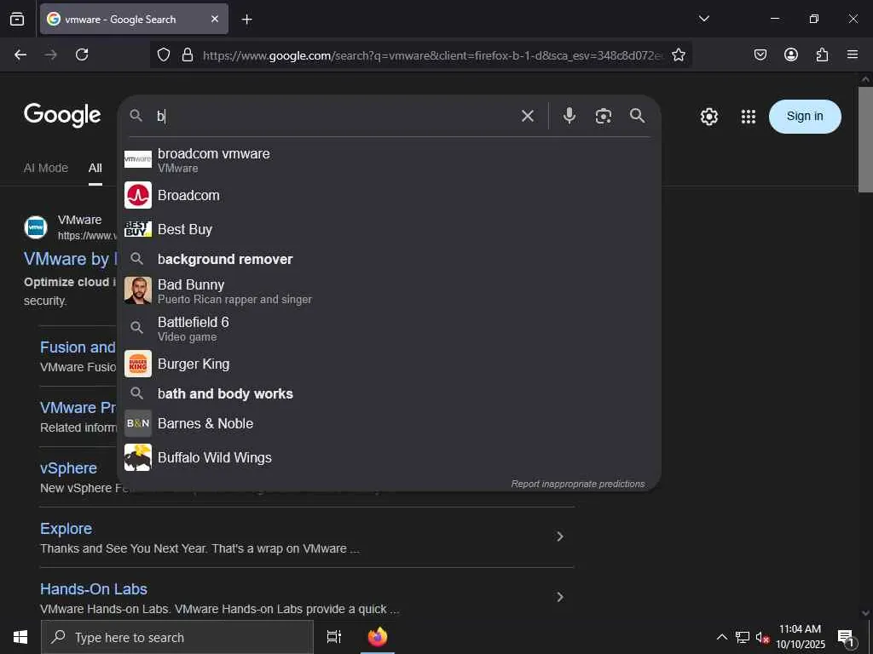Reload the current page
This screenshot has width=873, height=654.
point(82,54)
